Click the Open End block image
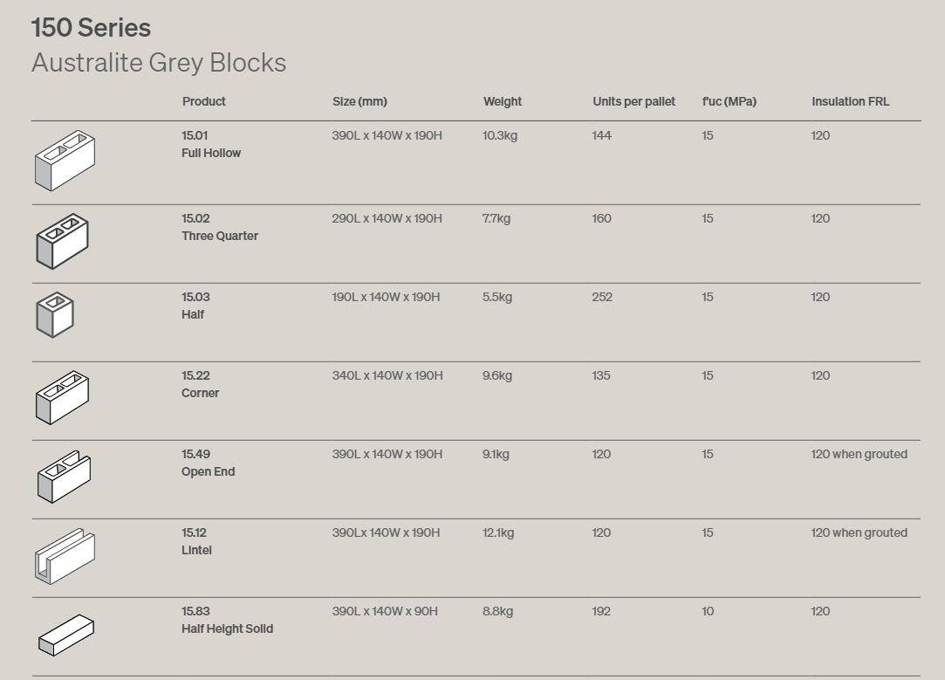 (x=64, y=477)
